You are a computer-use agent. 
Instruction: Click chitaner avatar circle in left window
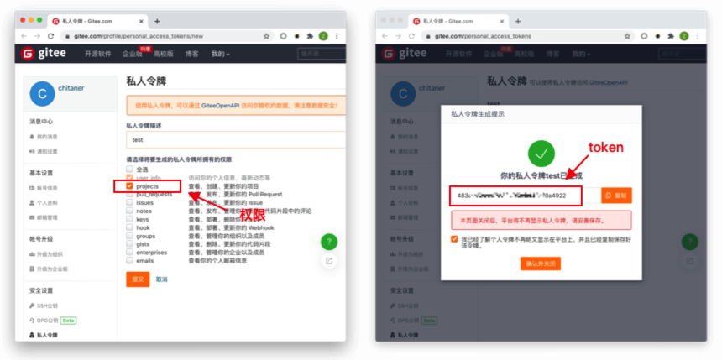point(42,94)
